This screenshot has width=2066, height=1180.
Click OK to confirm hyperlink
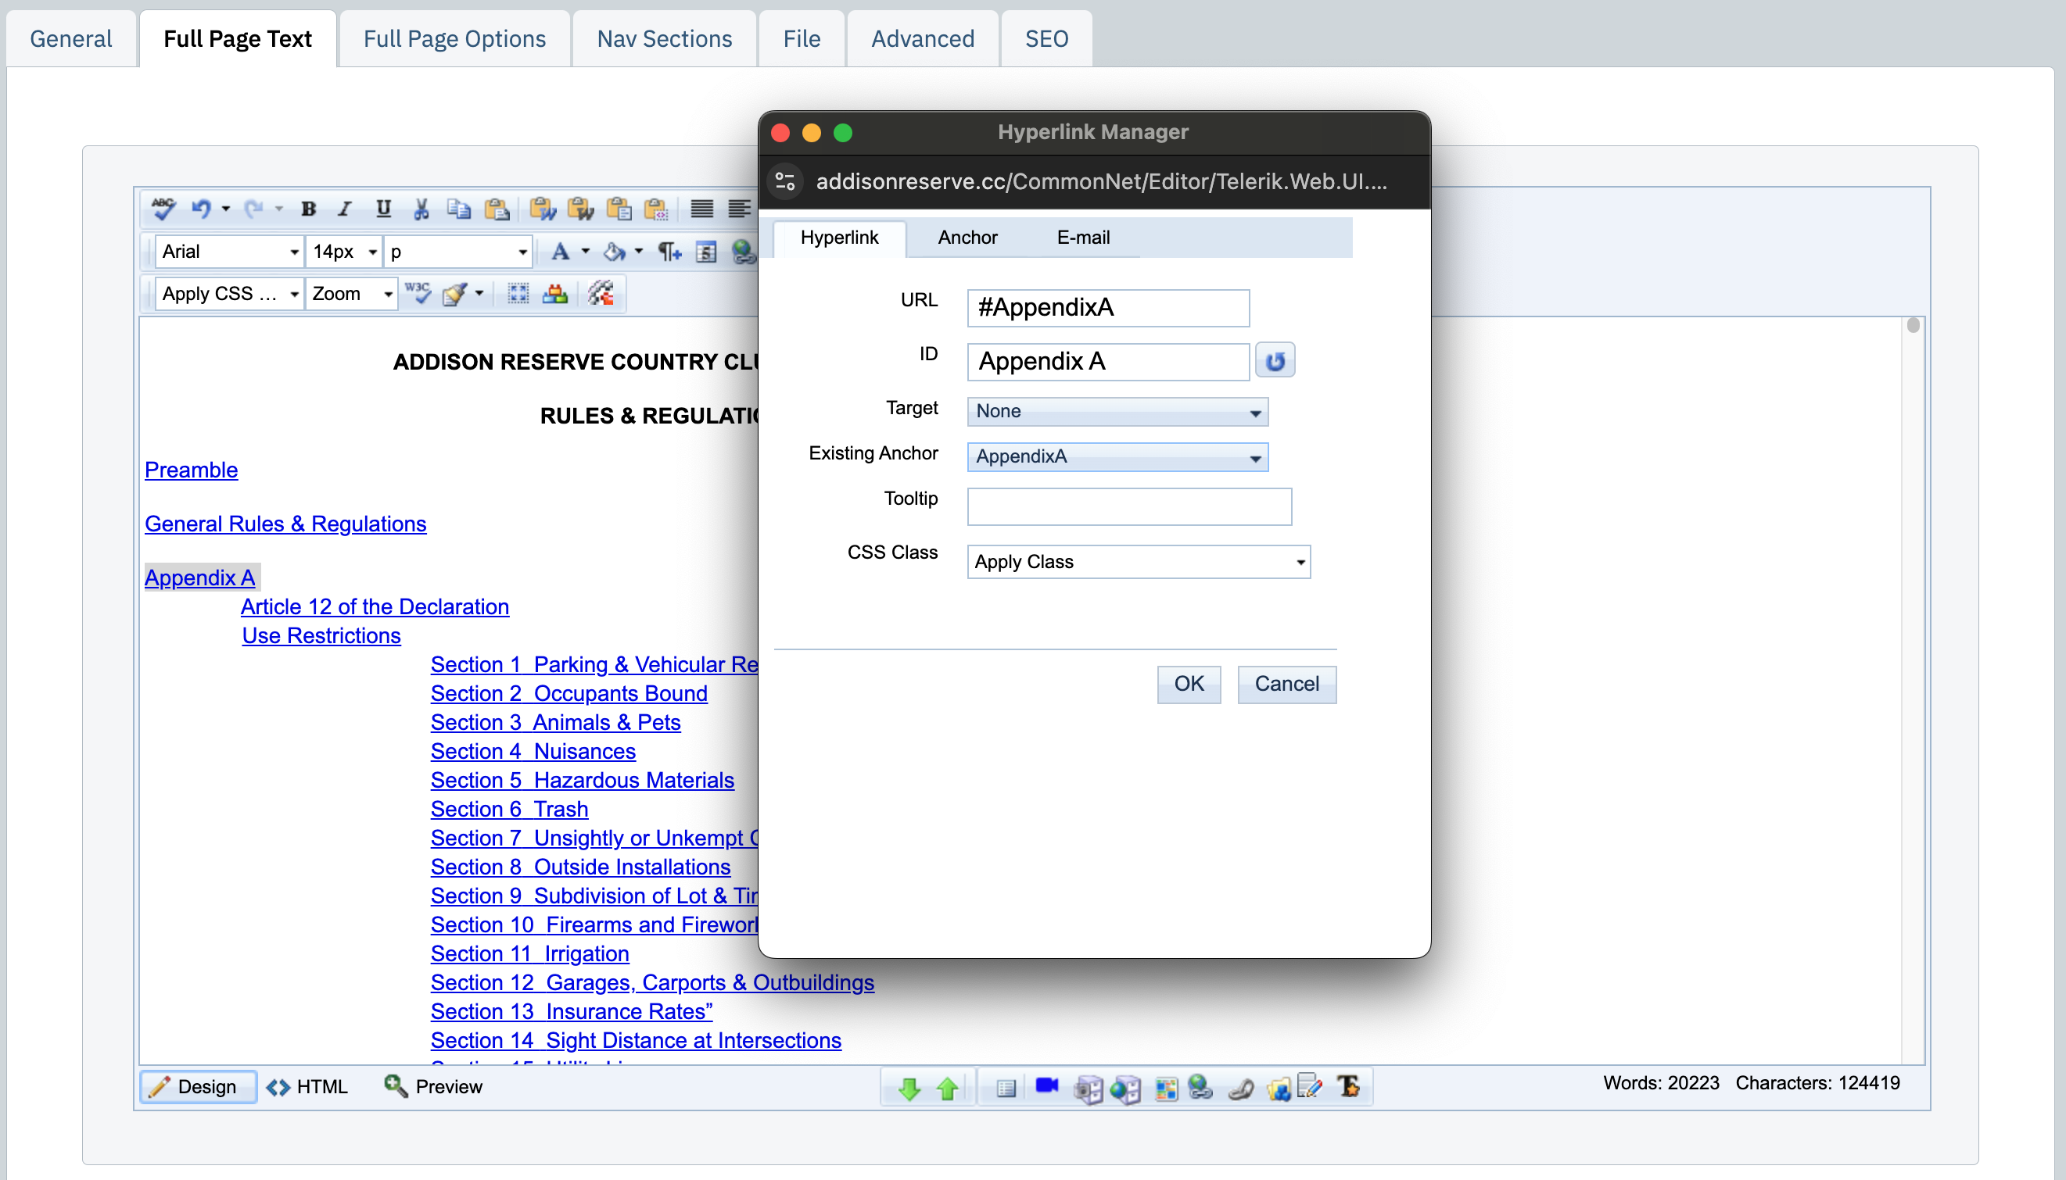tap(1188, 685)
